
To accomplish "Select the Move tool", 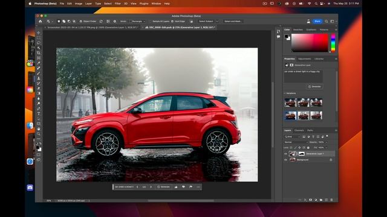I will pos(39,33).
